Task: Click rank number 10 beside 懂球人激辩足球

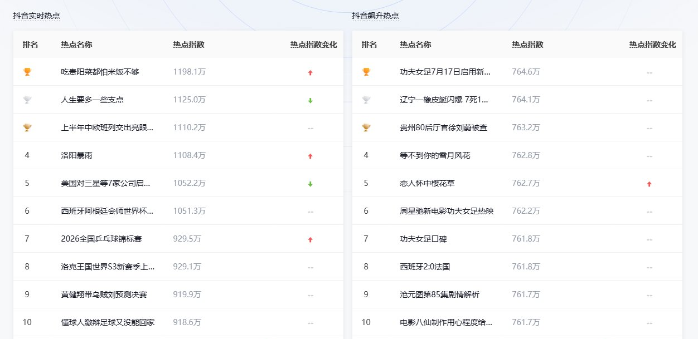Action: [27, 322]
